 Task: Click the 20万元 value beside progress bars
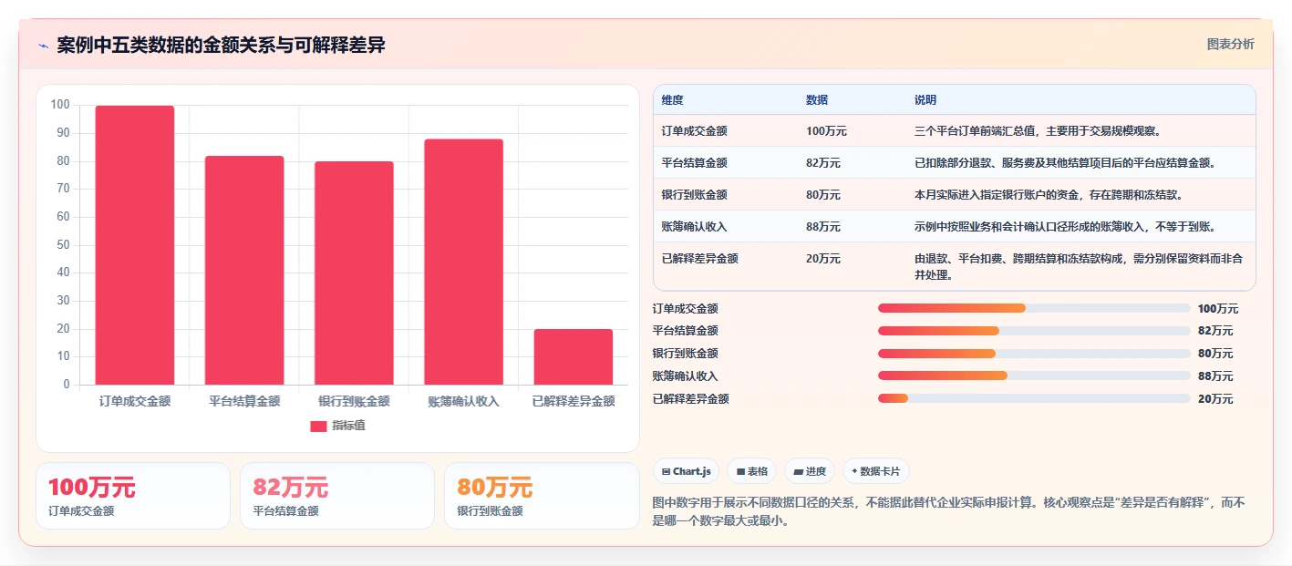tap(1215, 398)
